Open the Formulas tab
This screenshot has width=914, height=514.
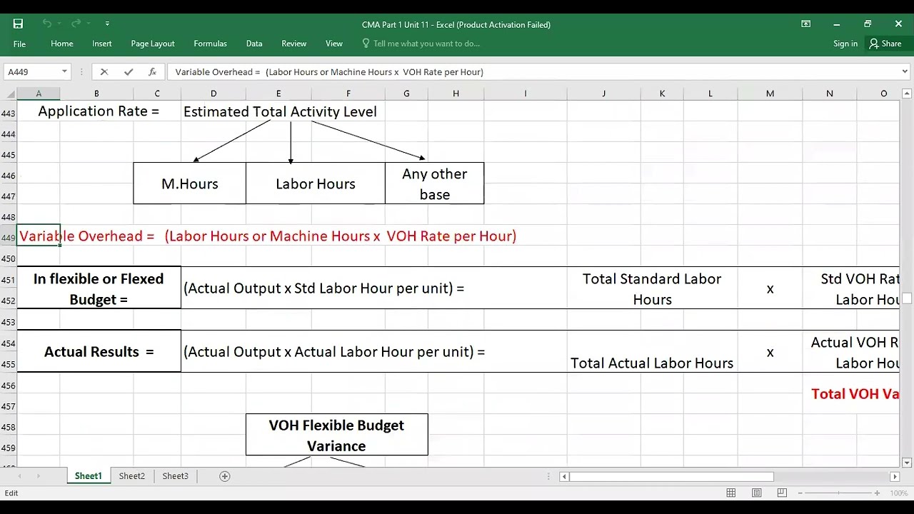(x=210, y=44)
